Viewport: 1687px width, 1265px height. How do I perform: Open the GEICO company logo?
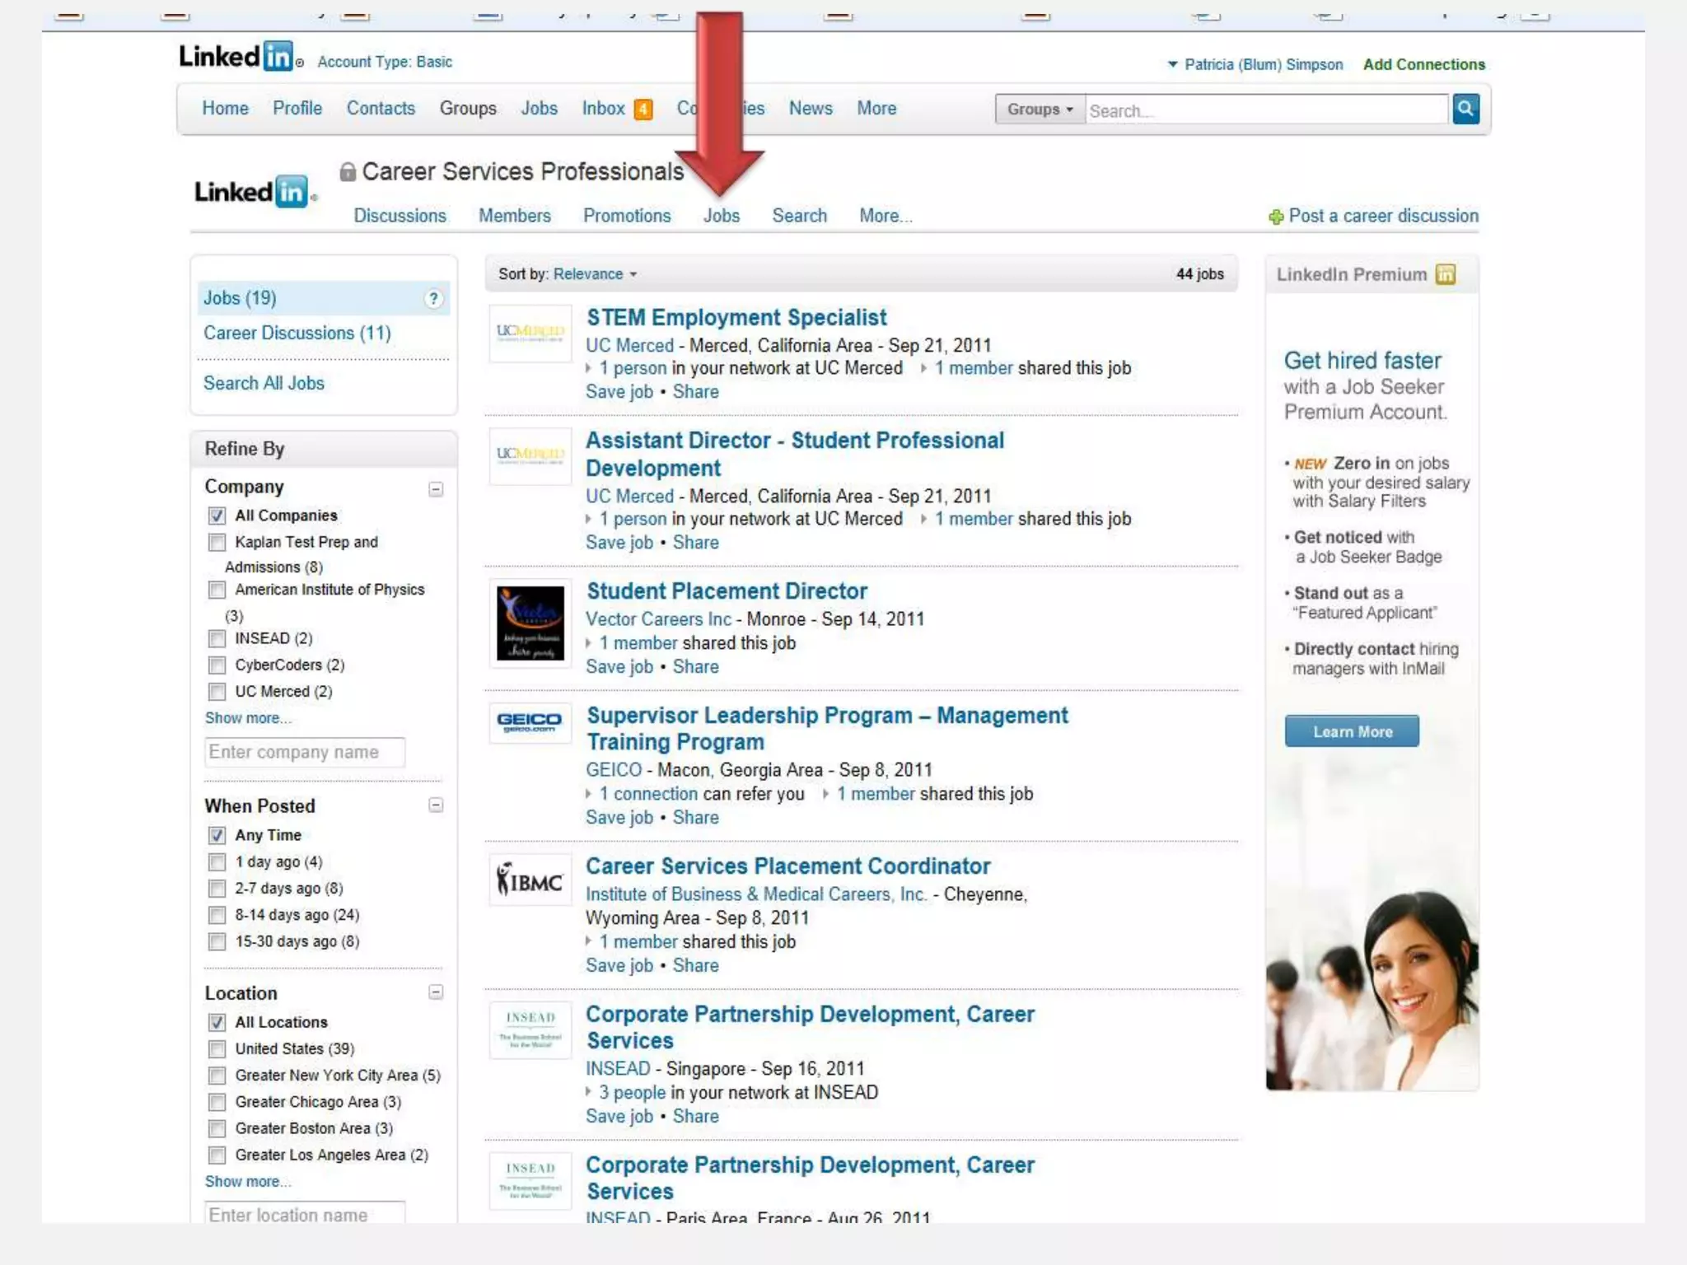tap(530, 722)
